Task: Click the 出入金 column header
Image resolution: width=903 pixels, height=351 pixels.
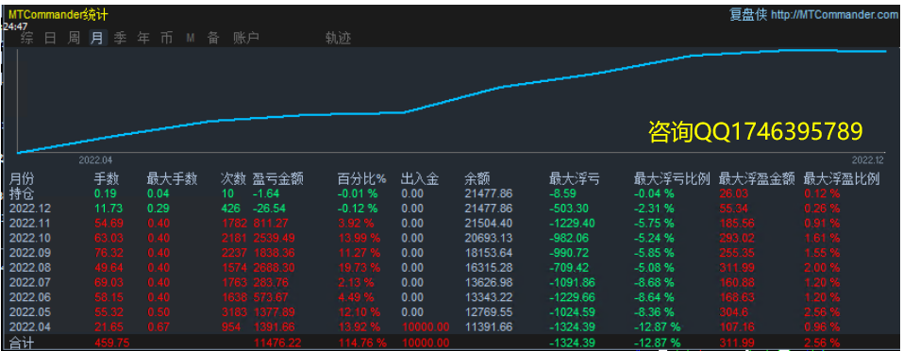Action: 420,179
